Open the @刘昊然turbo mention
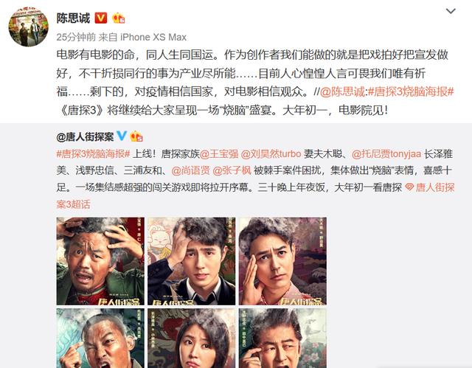Screen dimensions: 472x368 [271, 153]
